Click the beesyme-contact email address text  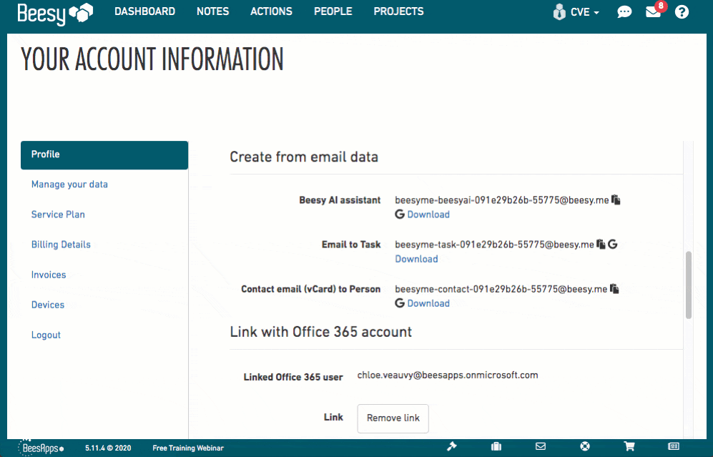pos(501,289)
